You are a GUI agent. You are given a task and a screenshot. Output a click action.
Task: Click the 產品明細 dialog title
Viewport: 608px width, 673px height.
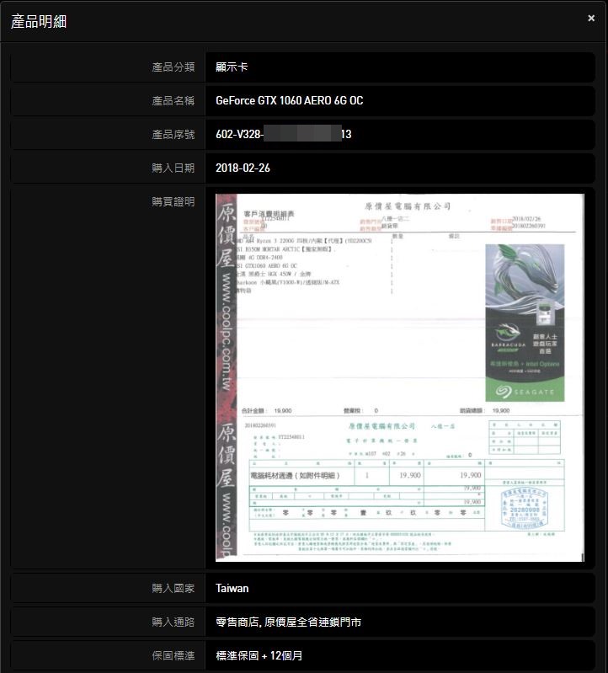(39, 22)
